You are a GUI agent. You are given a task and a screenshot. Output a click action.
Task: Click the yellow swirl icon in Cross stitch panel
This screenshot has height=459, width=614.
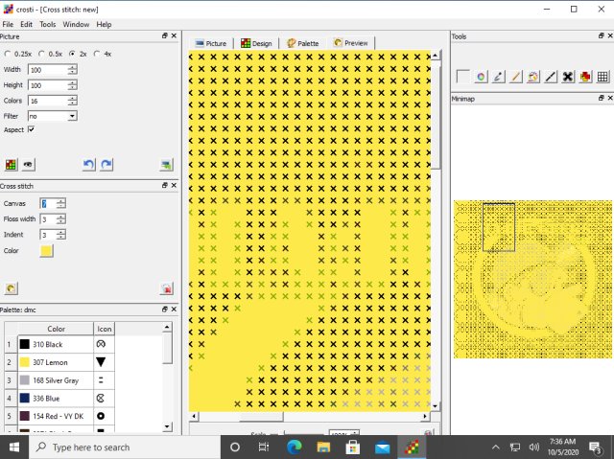(x=11, y=288)
